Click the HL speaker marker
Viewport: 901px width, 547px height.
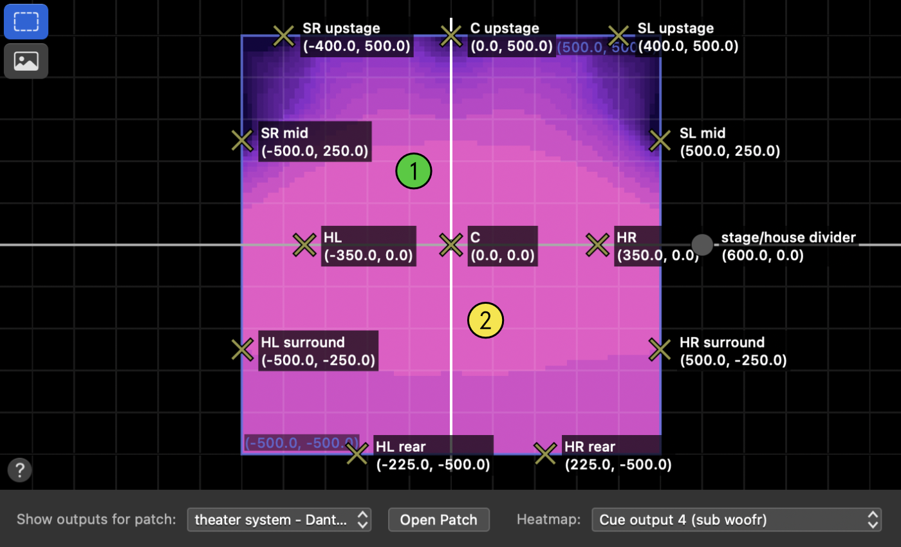[304, 245]
